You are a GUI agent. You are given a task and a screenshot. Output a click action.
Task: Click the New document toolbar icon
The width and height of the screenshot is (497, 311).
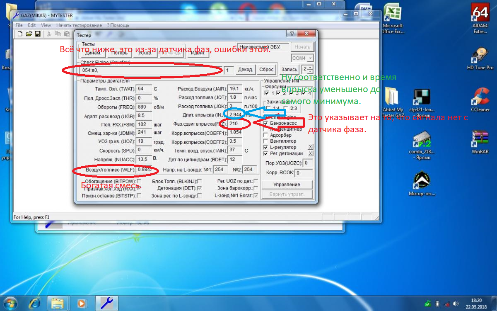(20, 34)
